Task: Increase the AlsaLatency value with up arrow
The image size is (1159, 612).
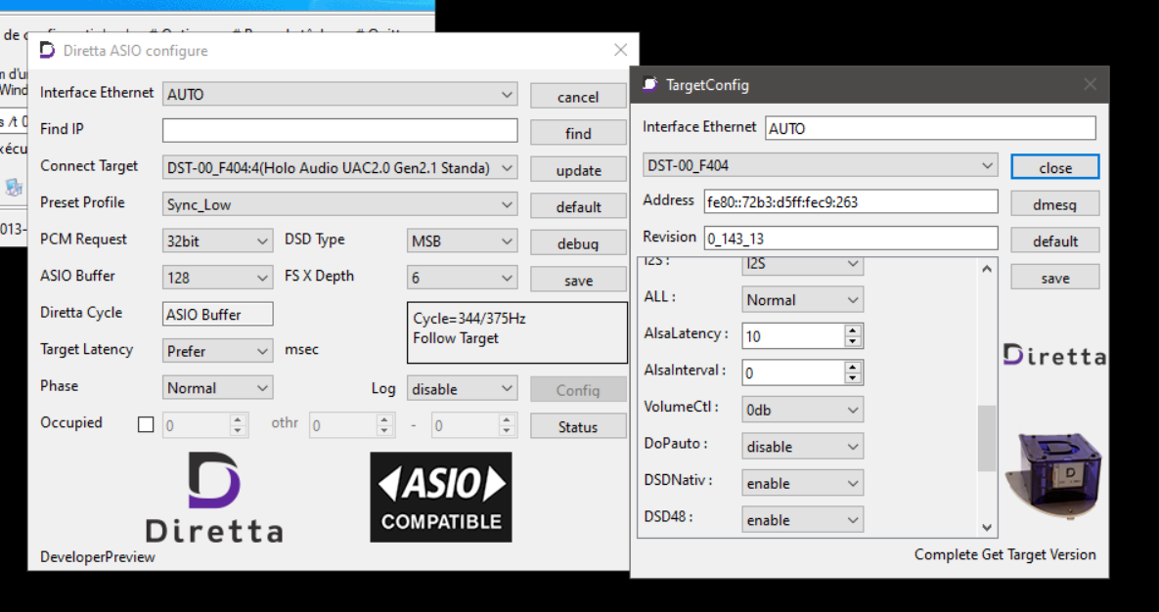Action: pyautogui.click(x=853, y=330)
